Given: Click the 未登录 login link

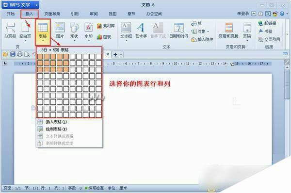Looking at the screenshot, I should click(x=243, y=14).
